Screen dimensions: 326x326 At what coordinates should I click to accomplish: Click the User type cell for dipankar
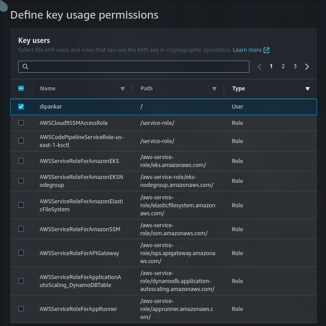coord(237,107)
